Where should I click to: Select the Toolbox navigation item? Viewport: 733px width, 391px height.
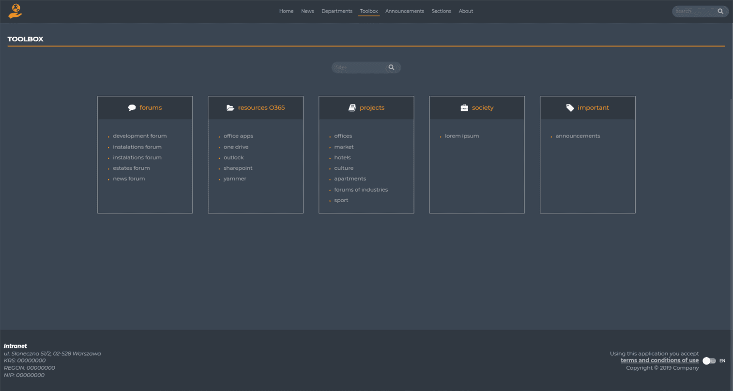point(368,11)
